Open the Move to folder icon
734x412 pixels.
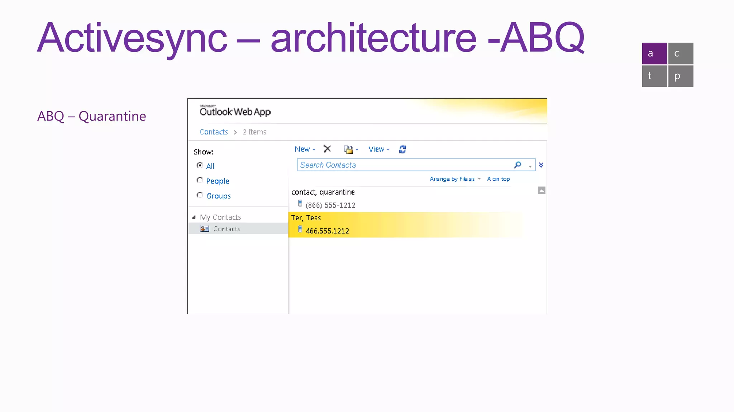[x=348, y=149]
